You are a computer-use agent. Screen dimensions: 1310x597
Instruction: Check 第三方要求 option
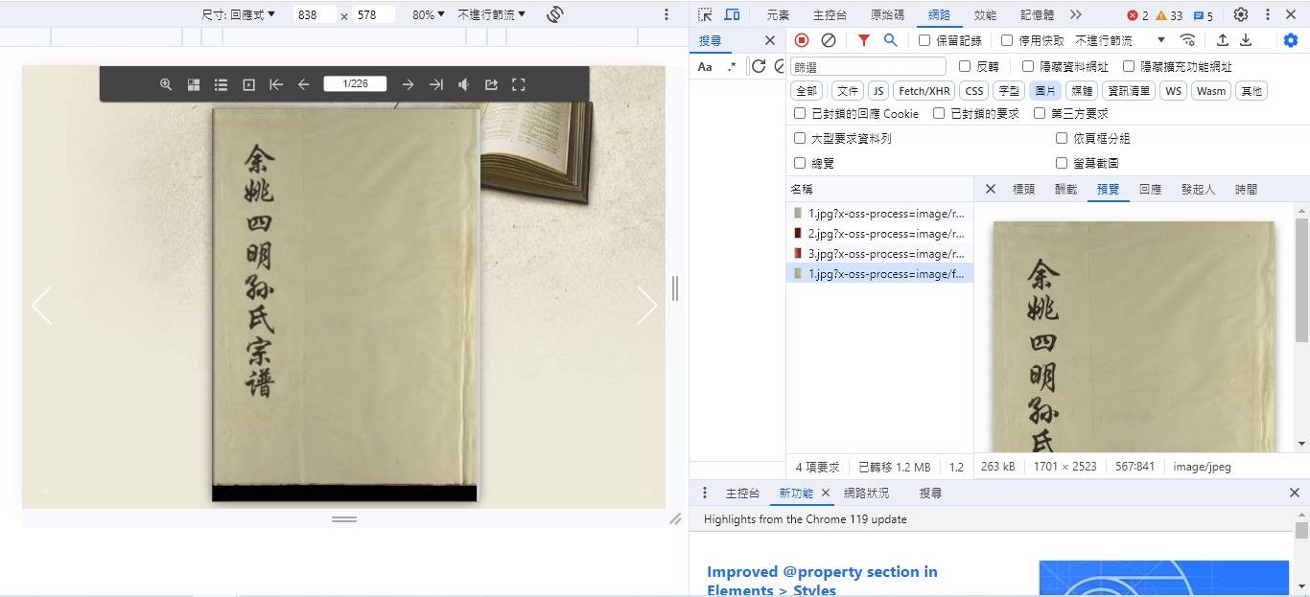pos(1040,113)
